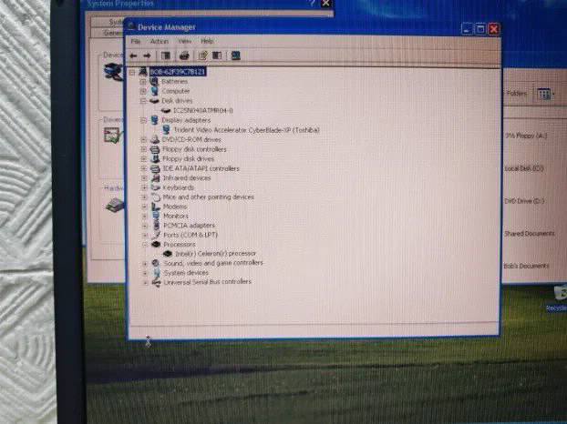
Task: Expand the Floppy disk controllers category
Action: [x=144, y=149]
